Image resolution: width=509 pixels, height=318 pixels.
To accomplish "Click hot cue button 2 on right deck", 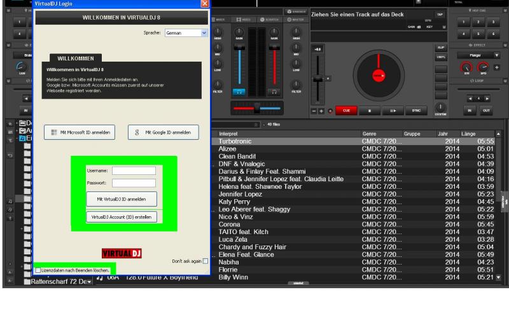I will 478,22.
